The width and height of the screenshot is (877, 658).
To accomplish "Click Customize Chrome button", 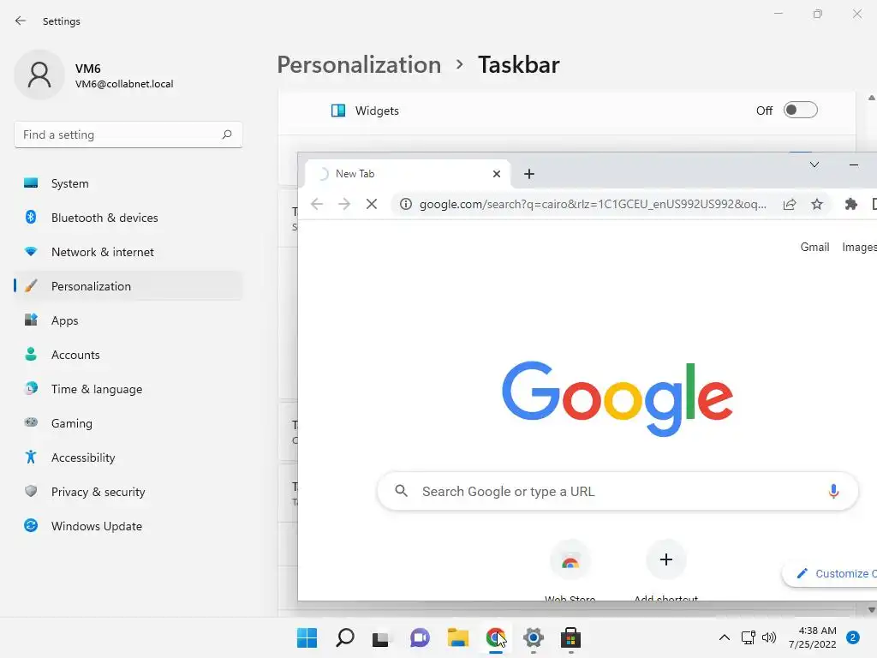I will [x=831, y=573].
